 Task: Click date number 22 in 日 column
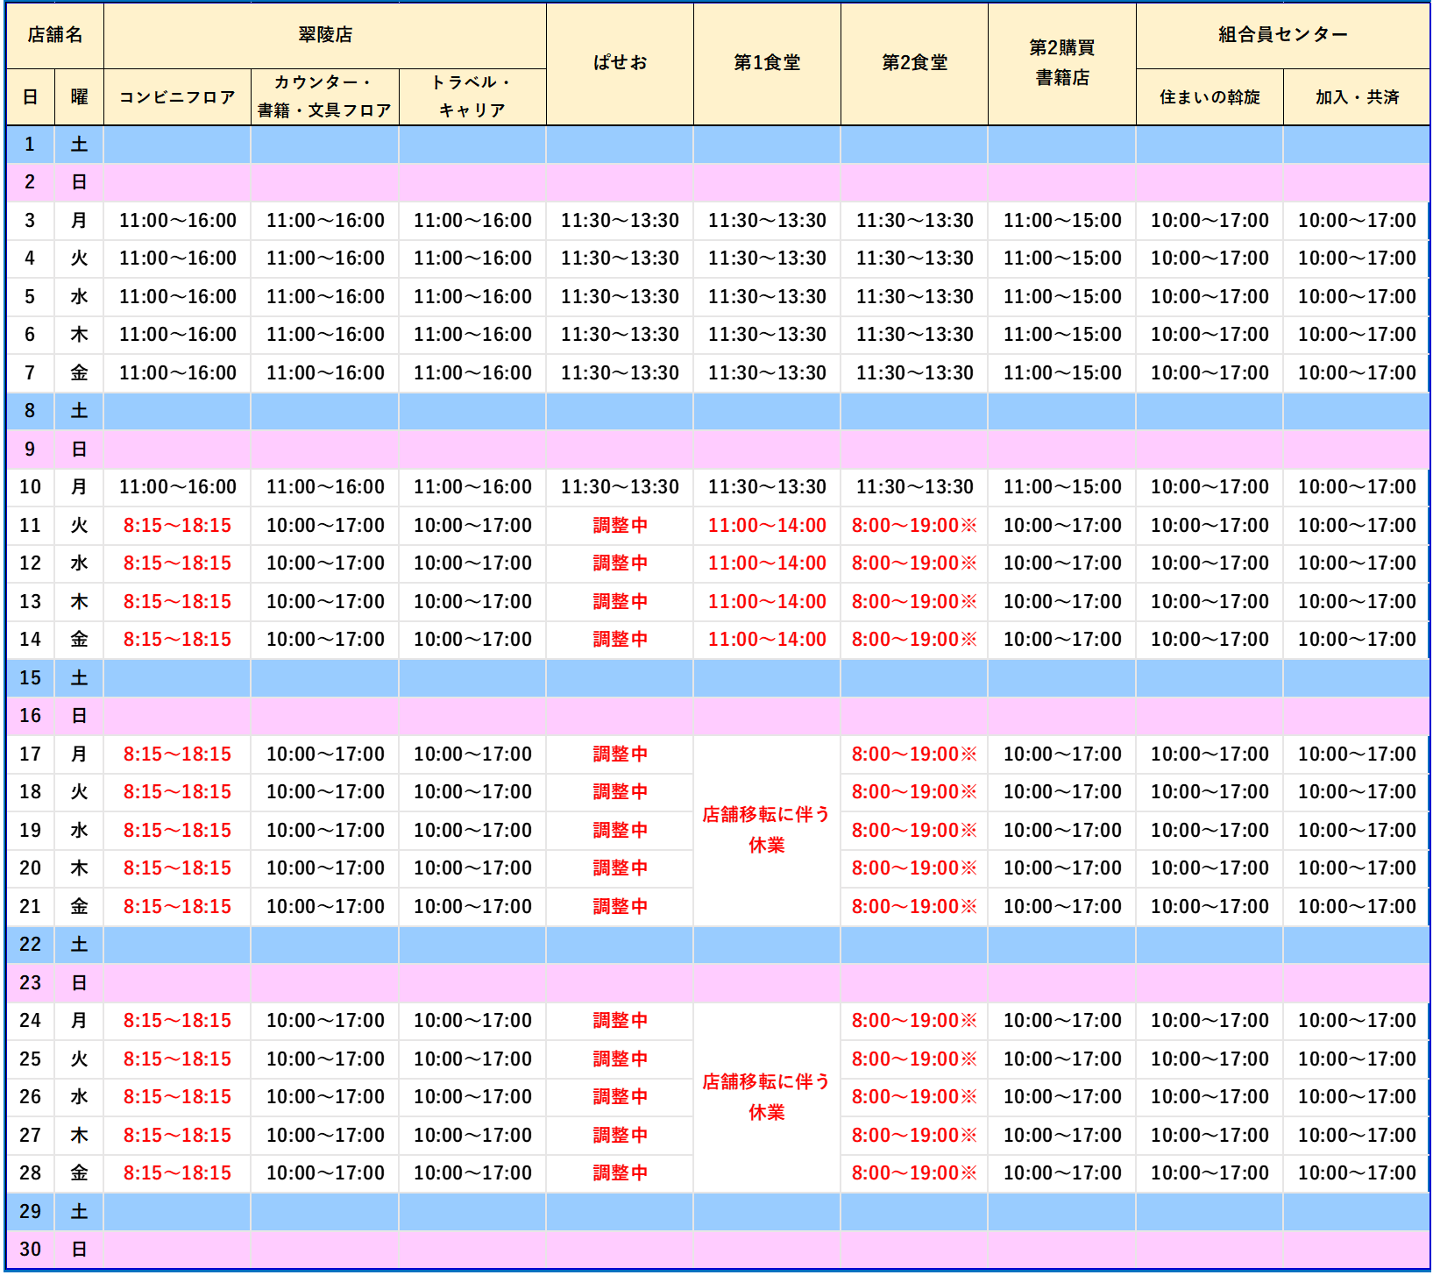(30, 945)
